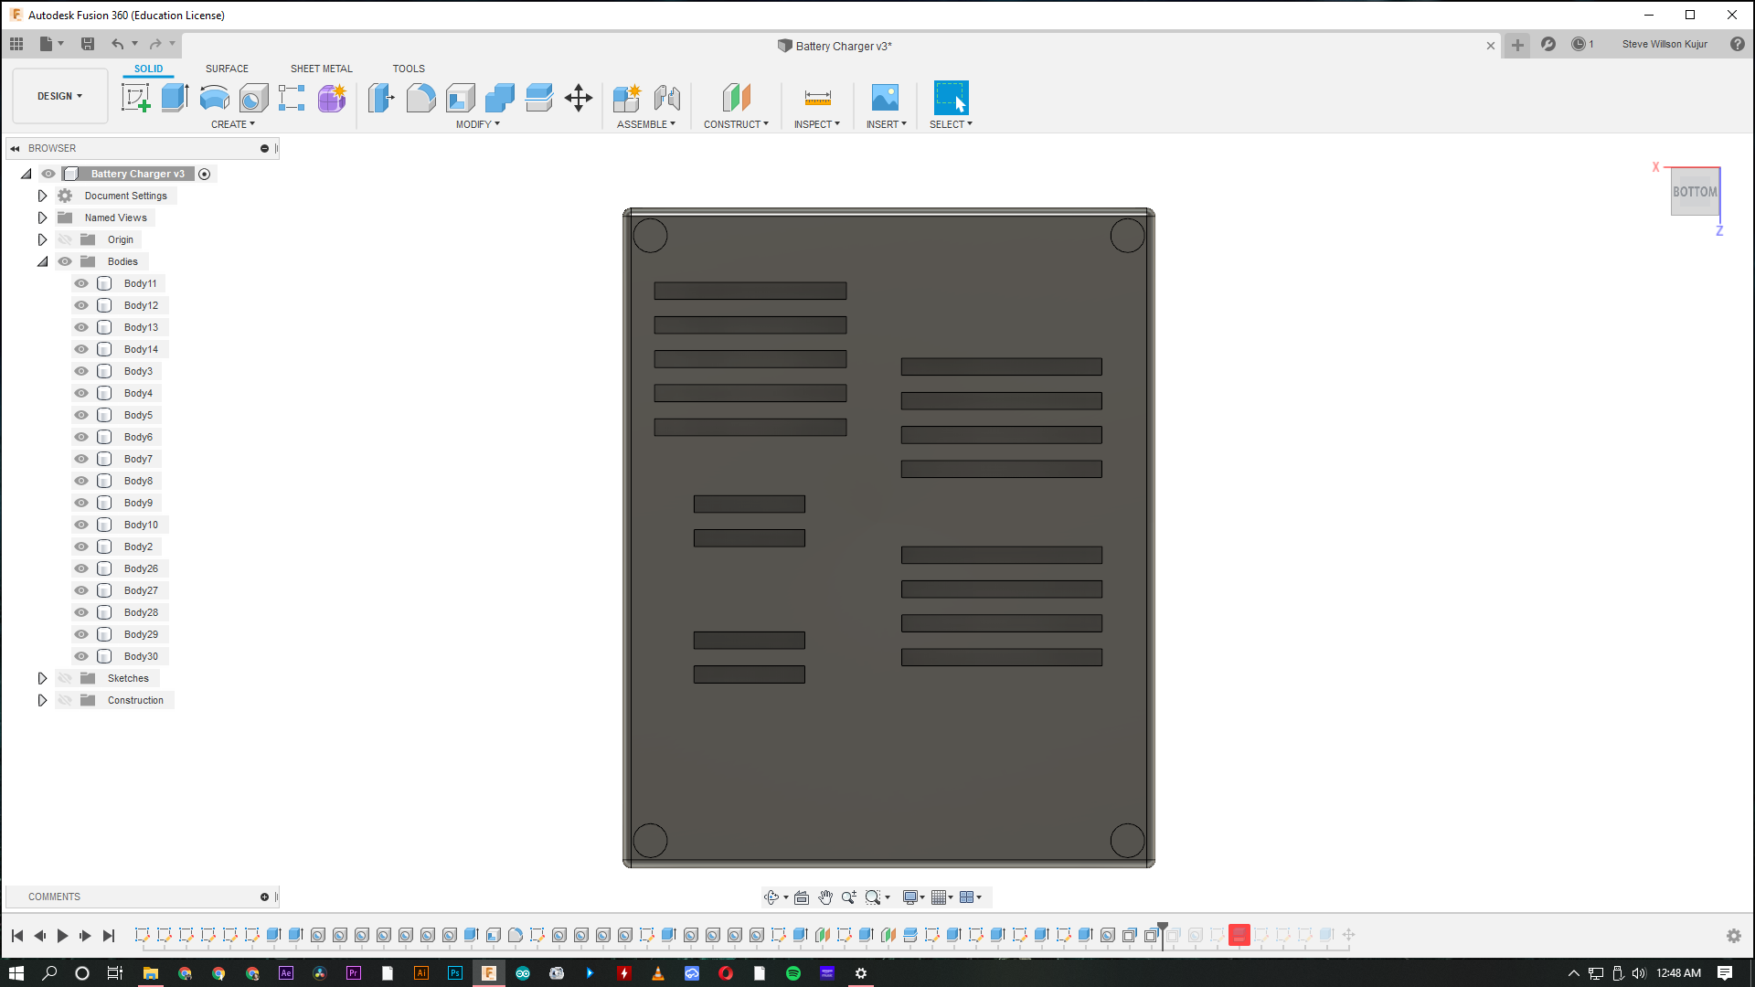Expand the Sketches folder
The height and width of the screenshot is (987, 1755).
pyautogui.click(x=42, y=678)
